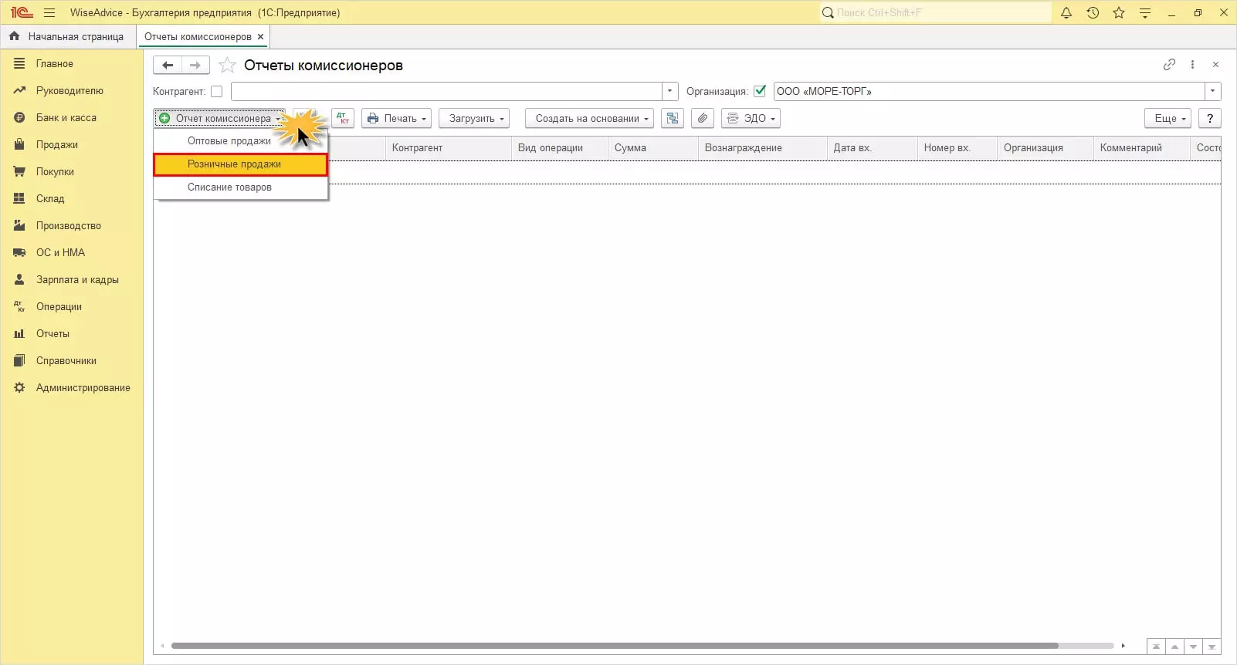Go to Покупки section
Image resolution: width=1237 pixels, height=665 pixels.
tap(55, 172)
